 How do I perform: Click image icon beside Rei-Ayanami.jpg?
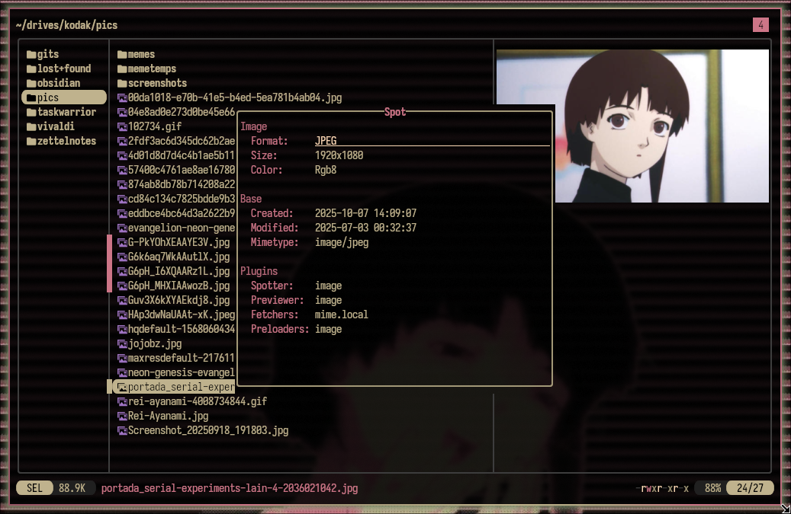122,417
